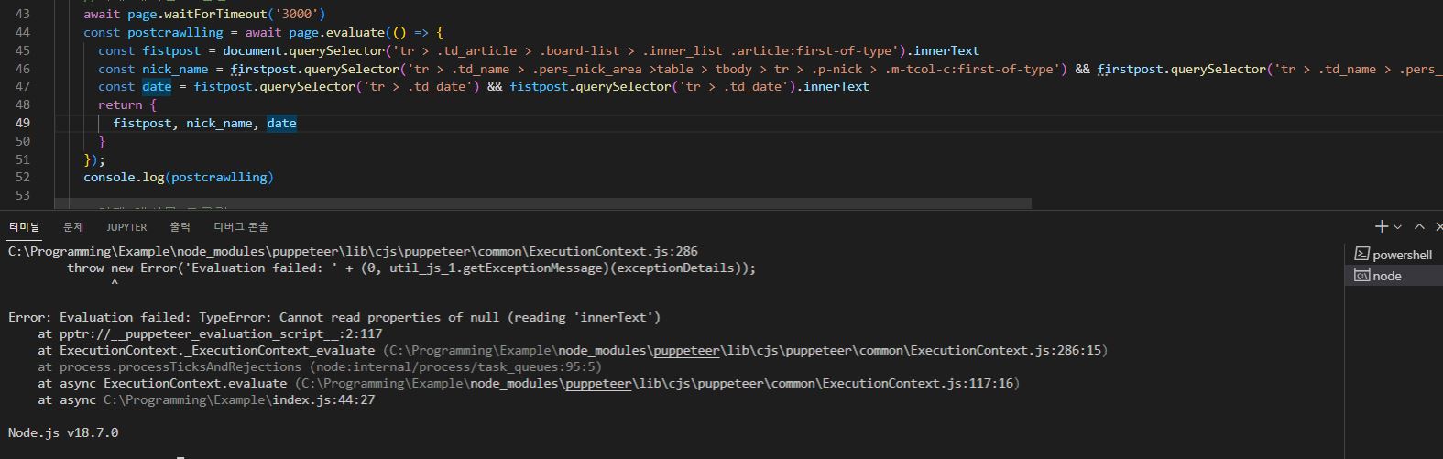1443x459 pixels.
Task: Open the 문제 problems tab
Action: (x=73, y=226)
